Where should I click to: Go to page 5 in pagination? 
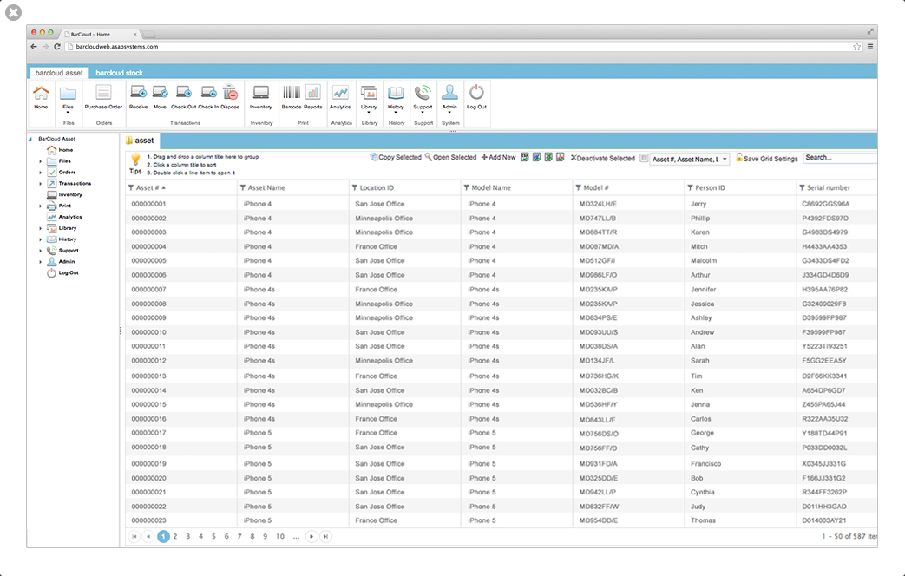[x=213, y=536]
